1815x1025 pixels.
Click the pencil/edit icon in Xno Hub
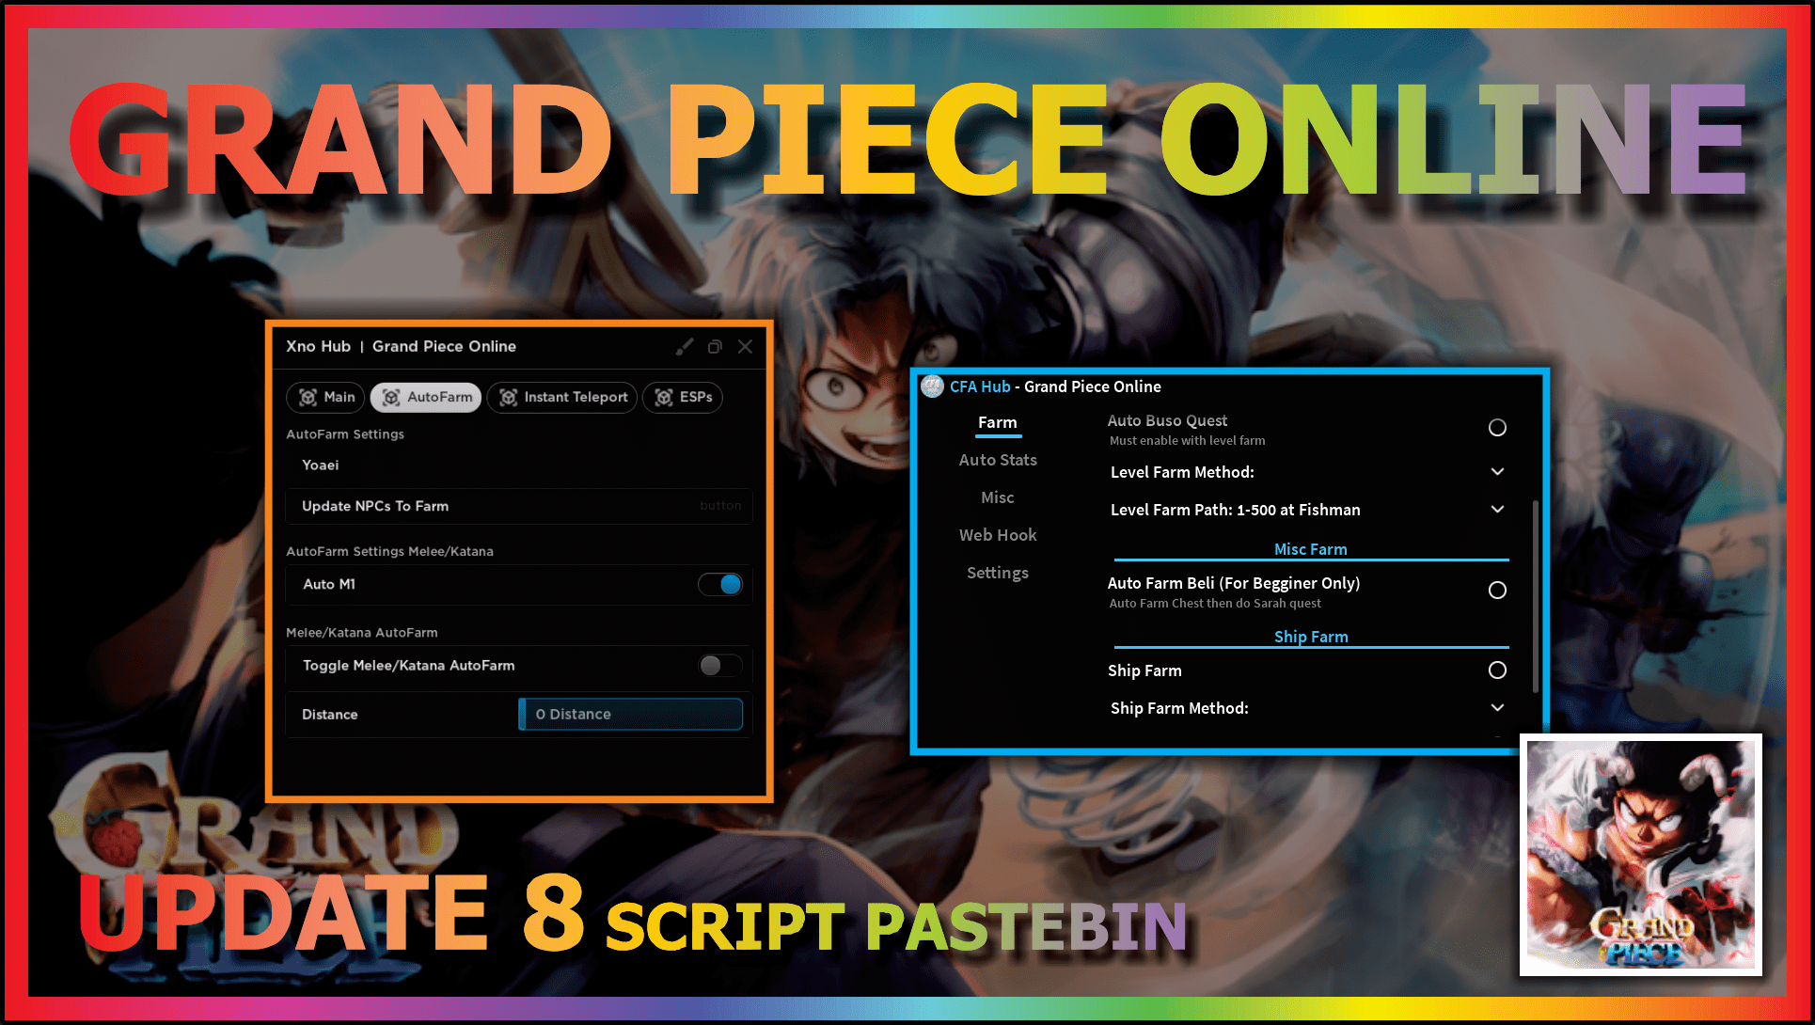[x=685, y=347]
